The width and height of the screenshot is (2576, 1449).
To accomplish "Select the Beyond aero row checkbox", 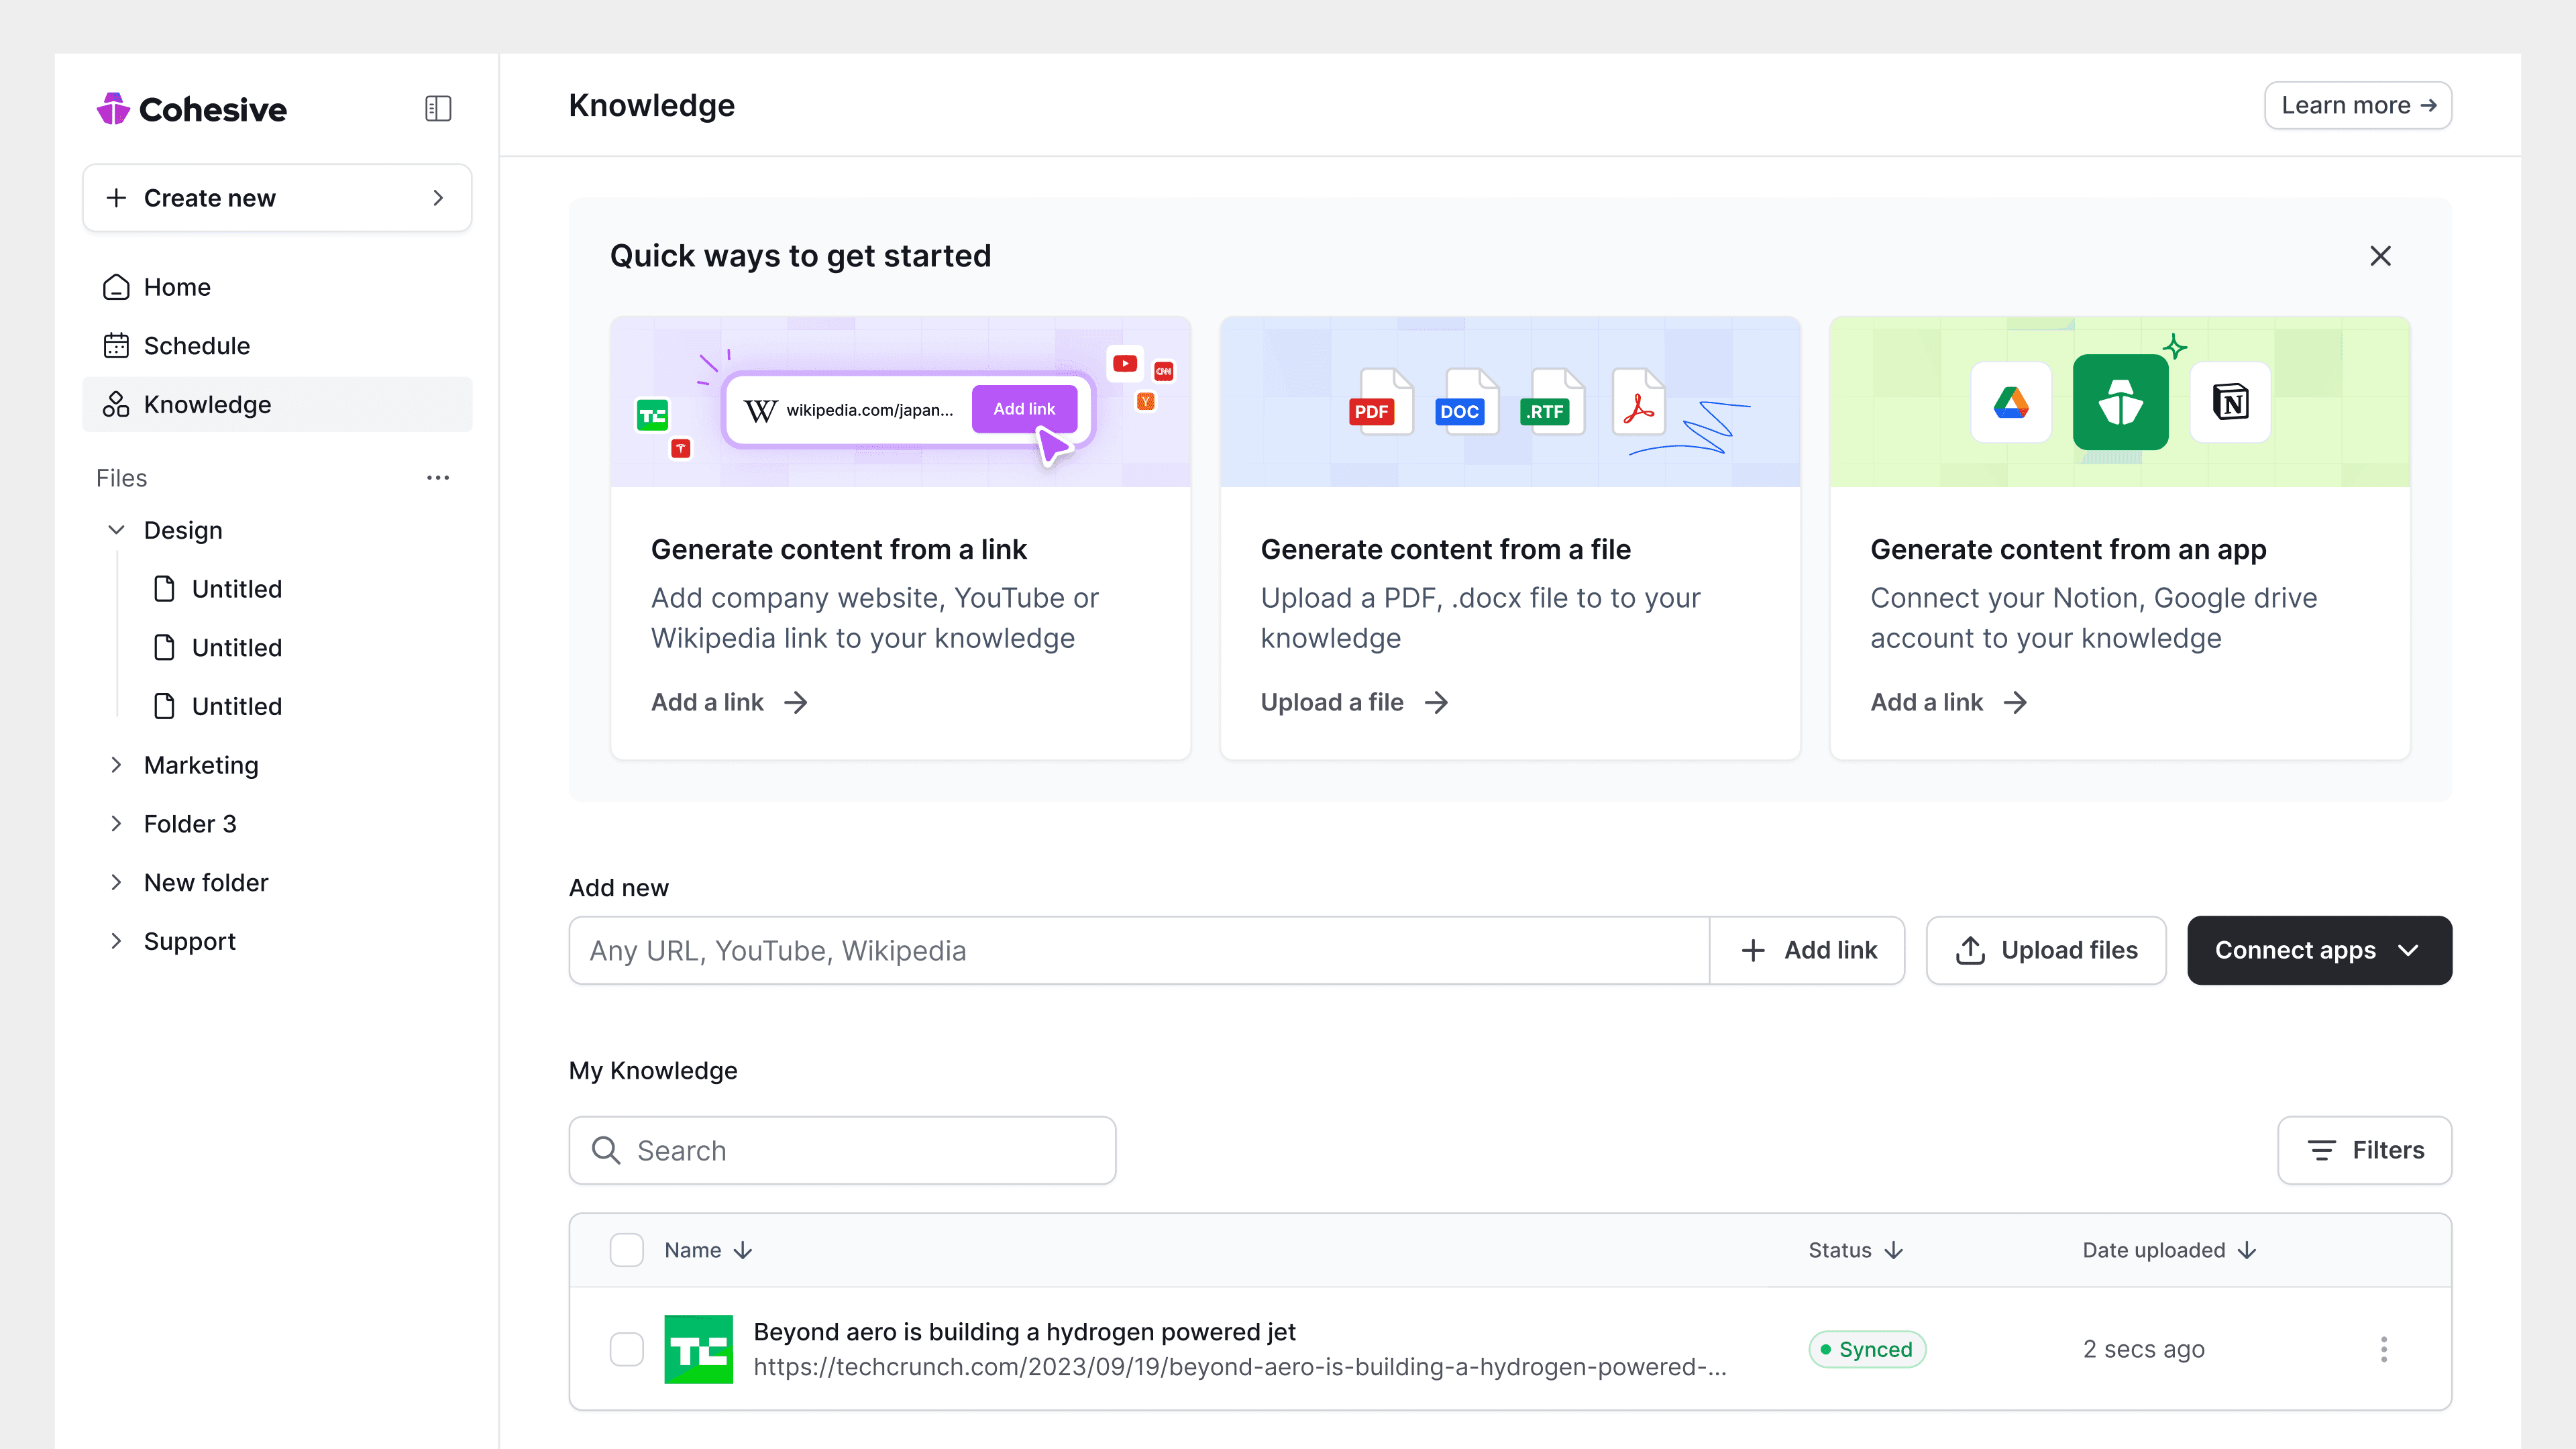I will click(627, 1349).
